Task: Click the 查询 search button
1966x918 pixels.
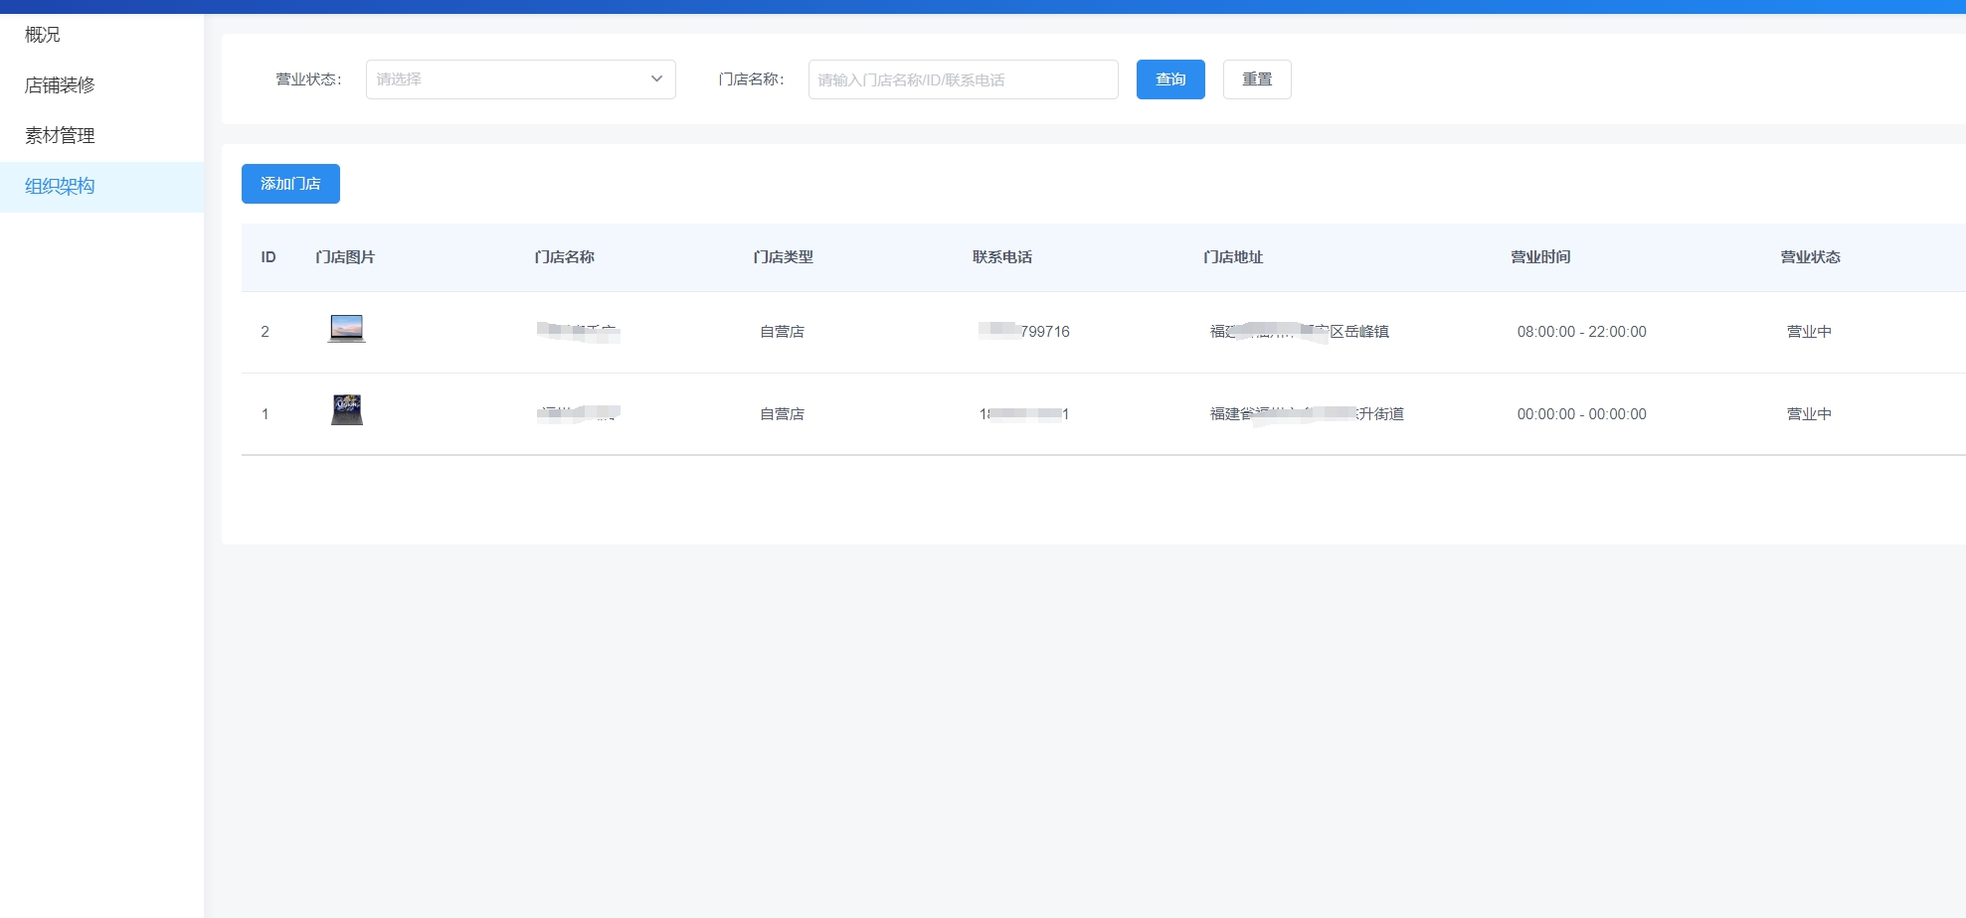Action: tap(1169, 78)
